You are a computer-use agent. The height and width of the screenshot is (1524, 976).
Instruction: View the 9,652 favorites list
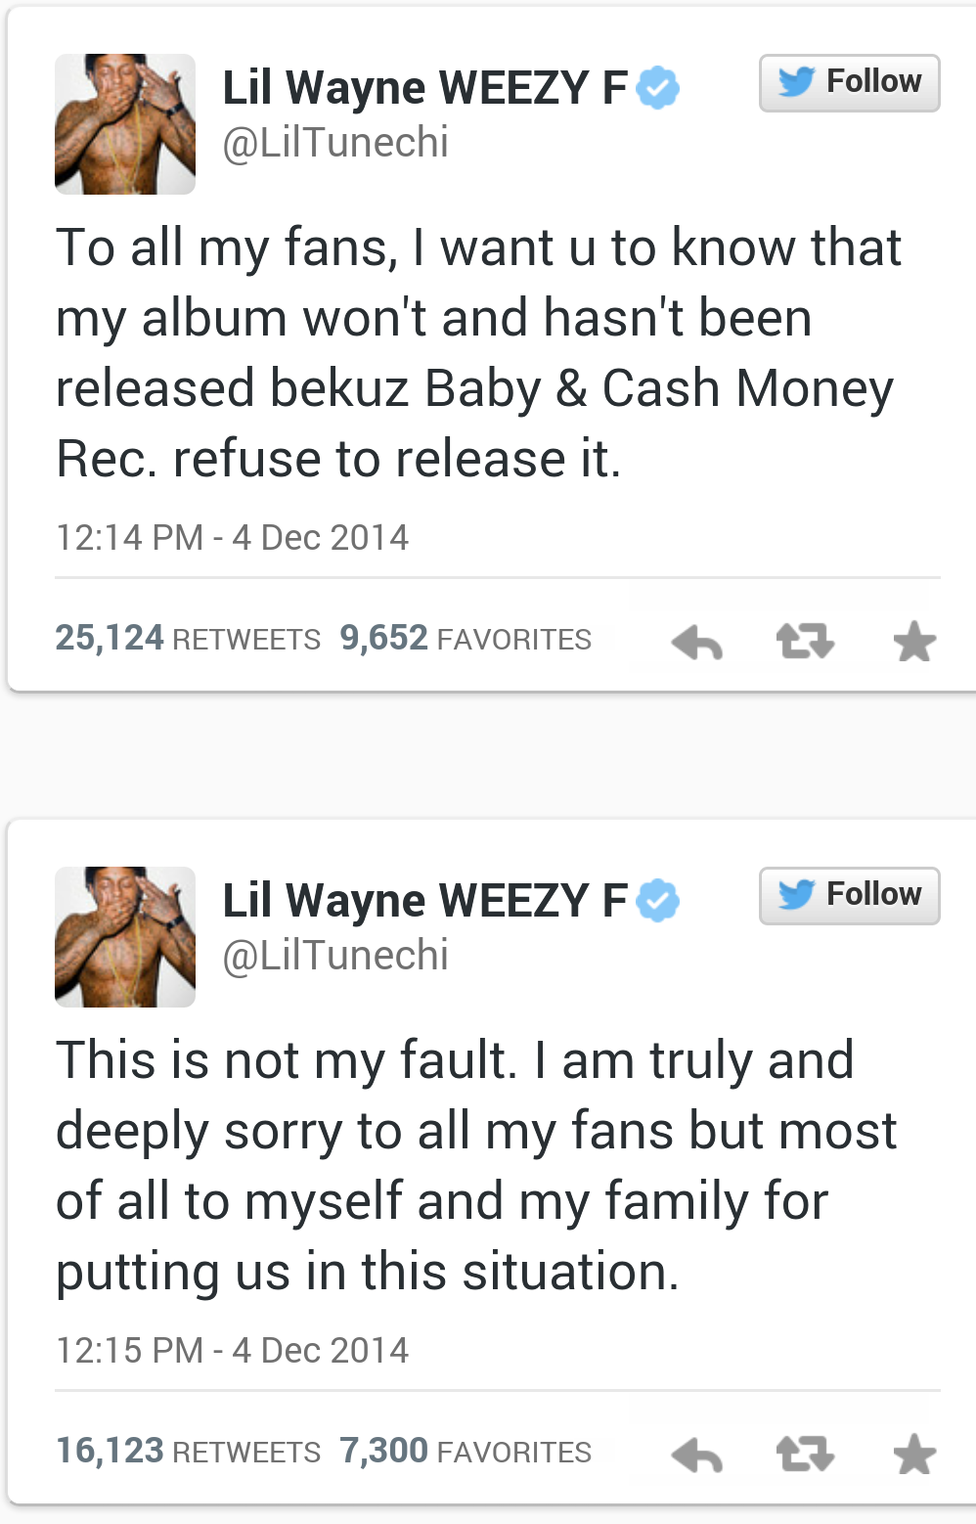(466, 638)
